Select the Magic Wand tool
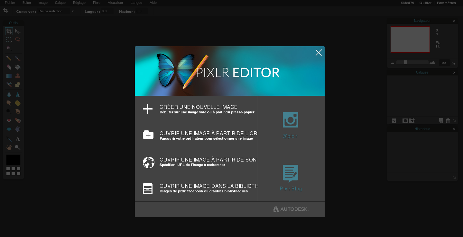Screen dimensions: 463x237 point(9,48)
